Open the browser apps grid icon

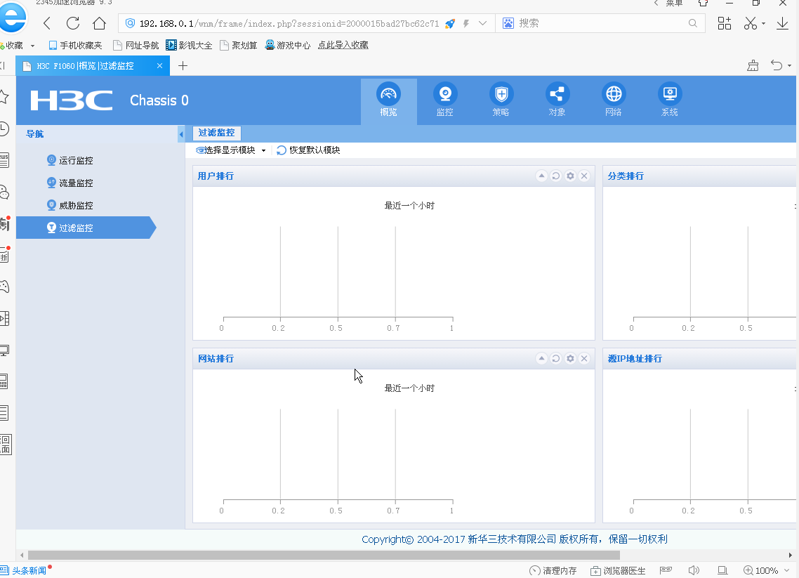point(724,23)
